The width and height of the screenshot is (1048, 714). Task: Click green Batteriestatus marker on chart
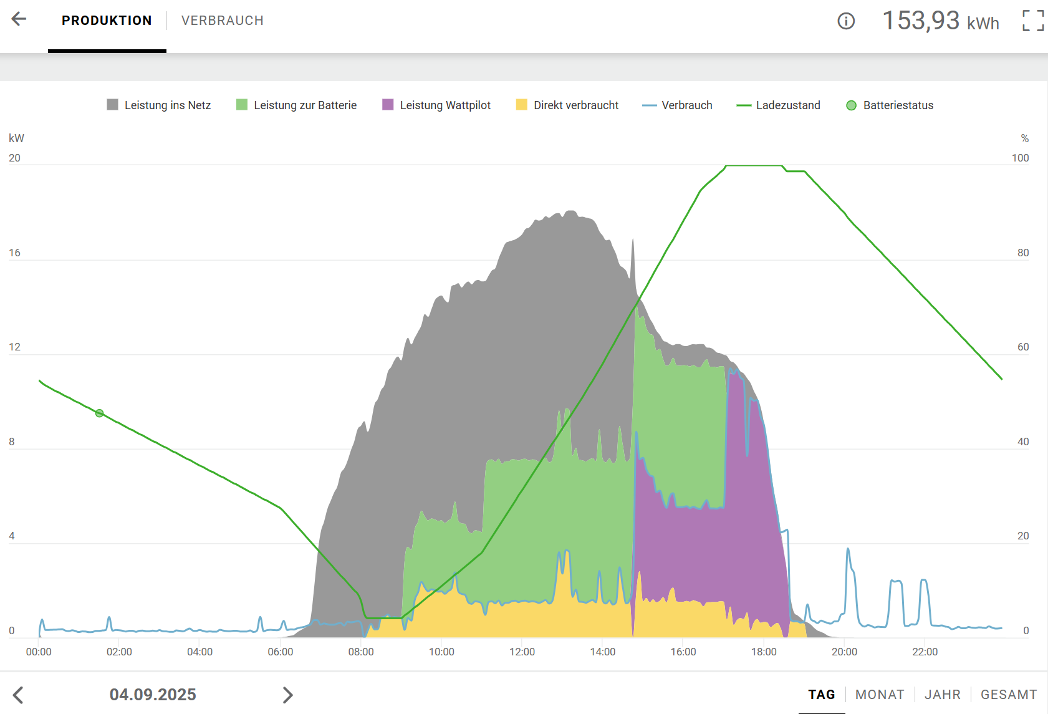(99, 413)
